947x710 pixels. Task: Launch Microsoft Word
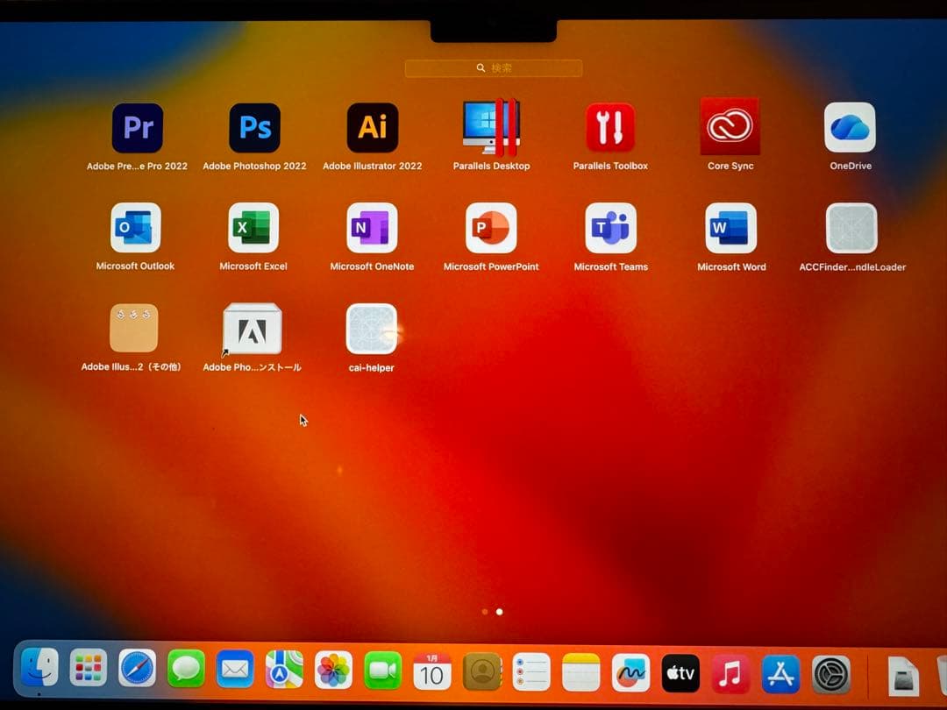[730, 228]
